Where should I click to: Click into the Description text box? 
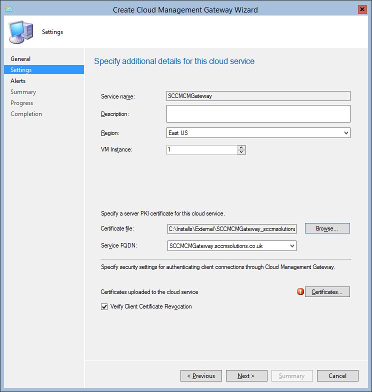[258, 114]
